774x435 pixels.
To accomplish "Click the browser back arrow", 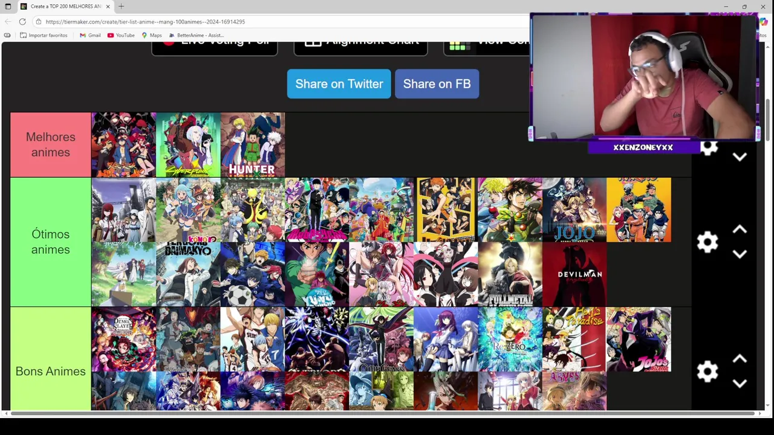I will coord(8,22).
